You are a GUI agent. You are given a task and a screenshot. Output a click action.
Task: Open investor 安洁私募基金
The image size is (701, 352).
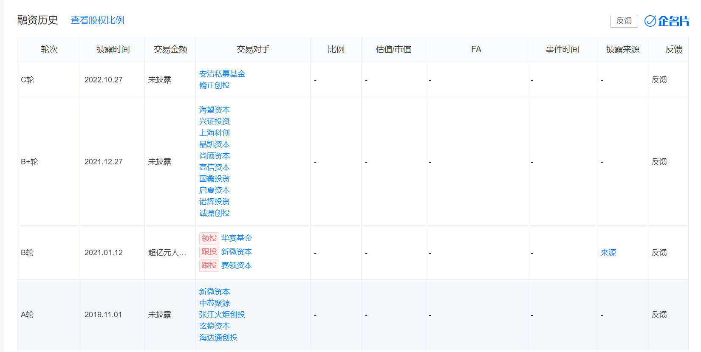point(222,74)
